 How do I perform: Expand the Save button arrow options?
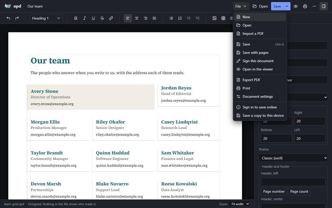coord(287,6)
